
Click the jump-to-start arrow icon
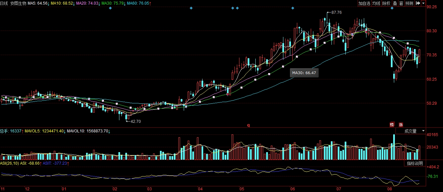click(418, 3)
